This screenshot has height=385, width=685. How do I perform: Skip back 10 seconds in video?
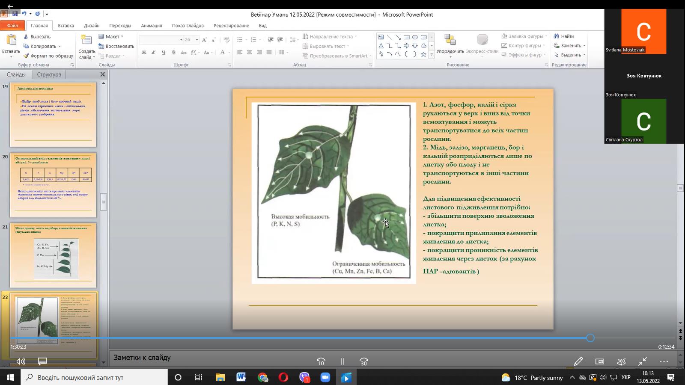[x=321, y=361]
